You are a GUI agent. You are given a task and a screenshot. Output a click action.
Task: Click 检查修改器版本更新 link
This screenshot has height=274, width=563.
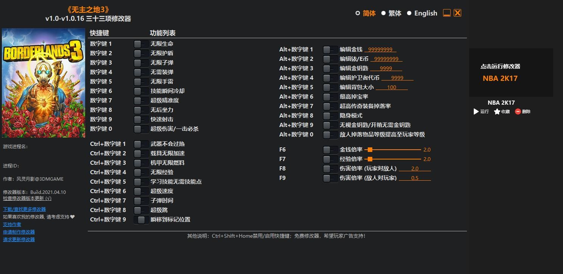[27, 198]
